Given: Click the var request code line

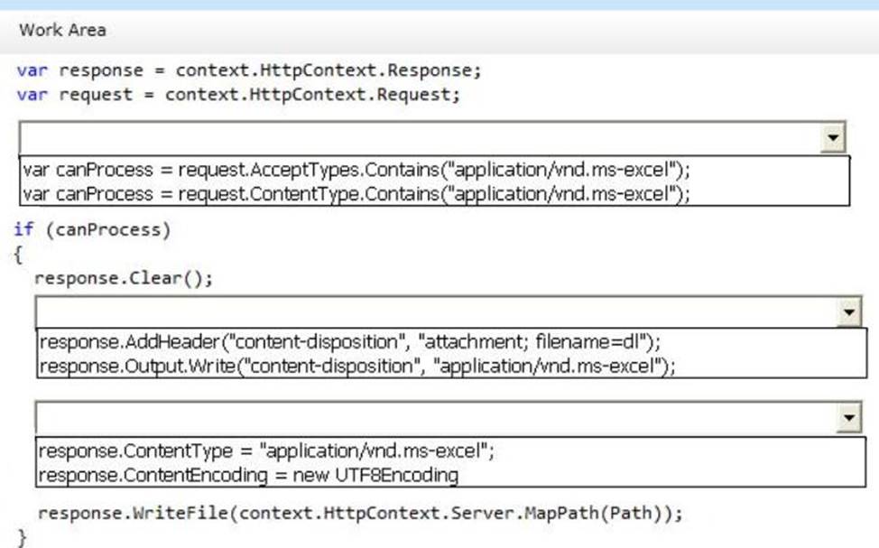Looking at the screenshot, I should pos(238,94).
